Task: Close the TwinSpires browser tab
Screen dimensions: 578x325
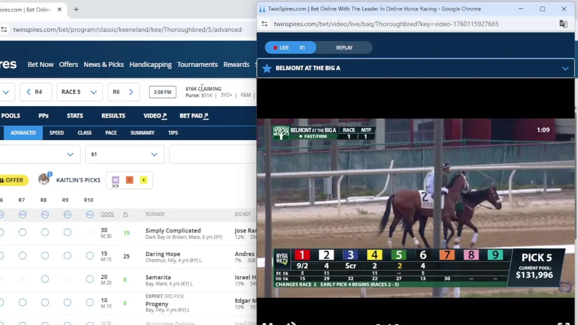Action: click(x=59, y=9)
